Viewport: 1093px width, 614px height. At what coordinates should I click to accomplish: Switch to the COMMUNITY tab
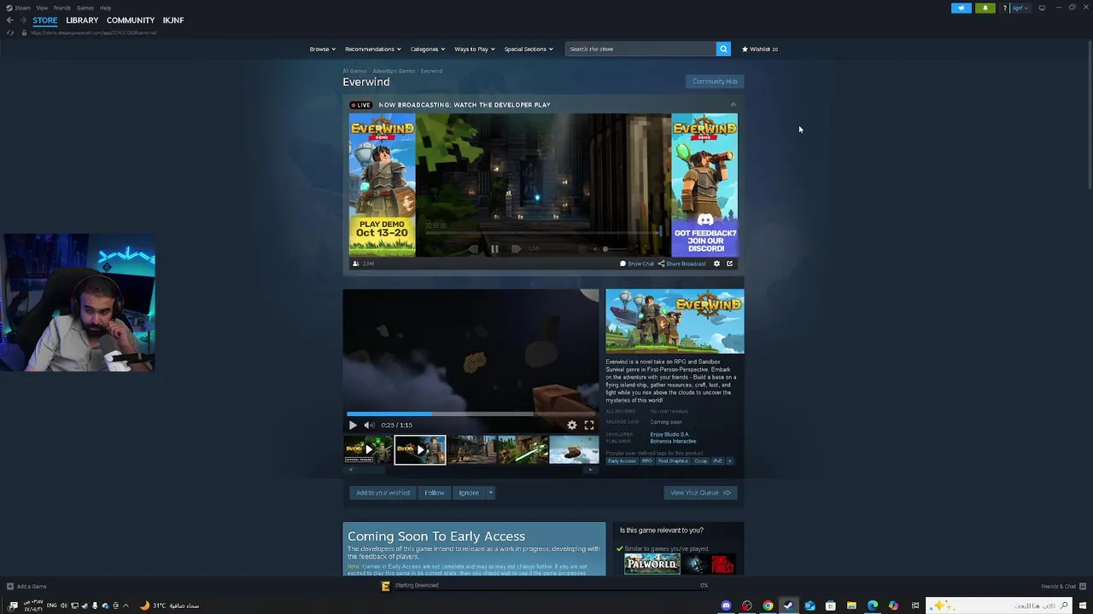click(x=131, y=20)
